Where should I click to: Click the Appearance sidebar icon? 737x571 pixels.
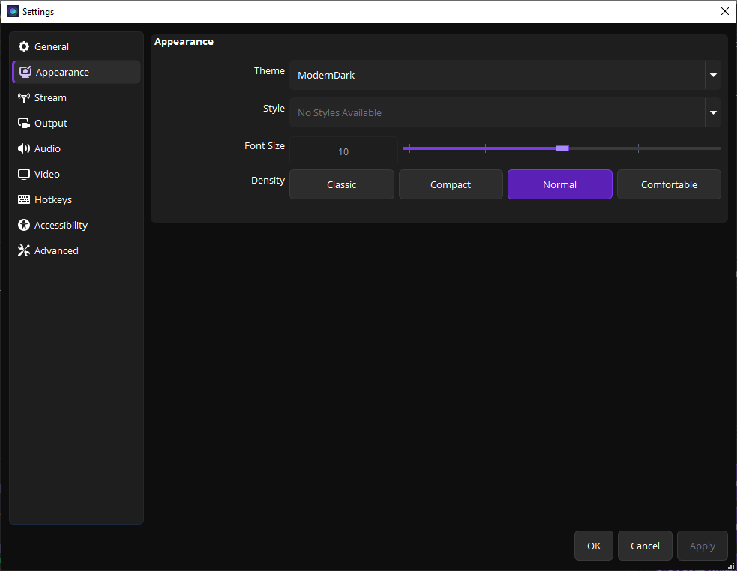[25, 72]
